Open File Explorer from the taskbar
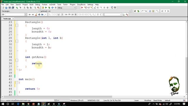Viewport: 188px width, 106px height. [23, 104]
